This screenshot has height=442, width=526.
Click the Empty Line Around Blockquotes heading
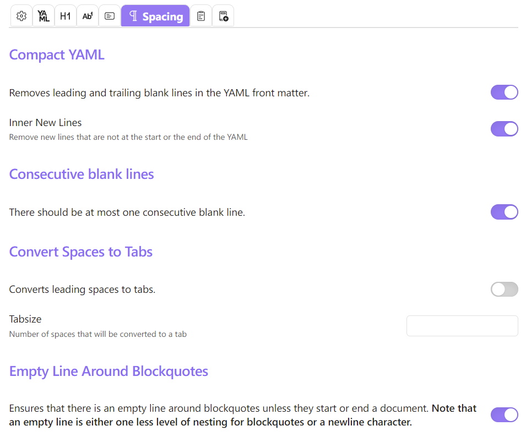pos(109,371)
